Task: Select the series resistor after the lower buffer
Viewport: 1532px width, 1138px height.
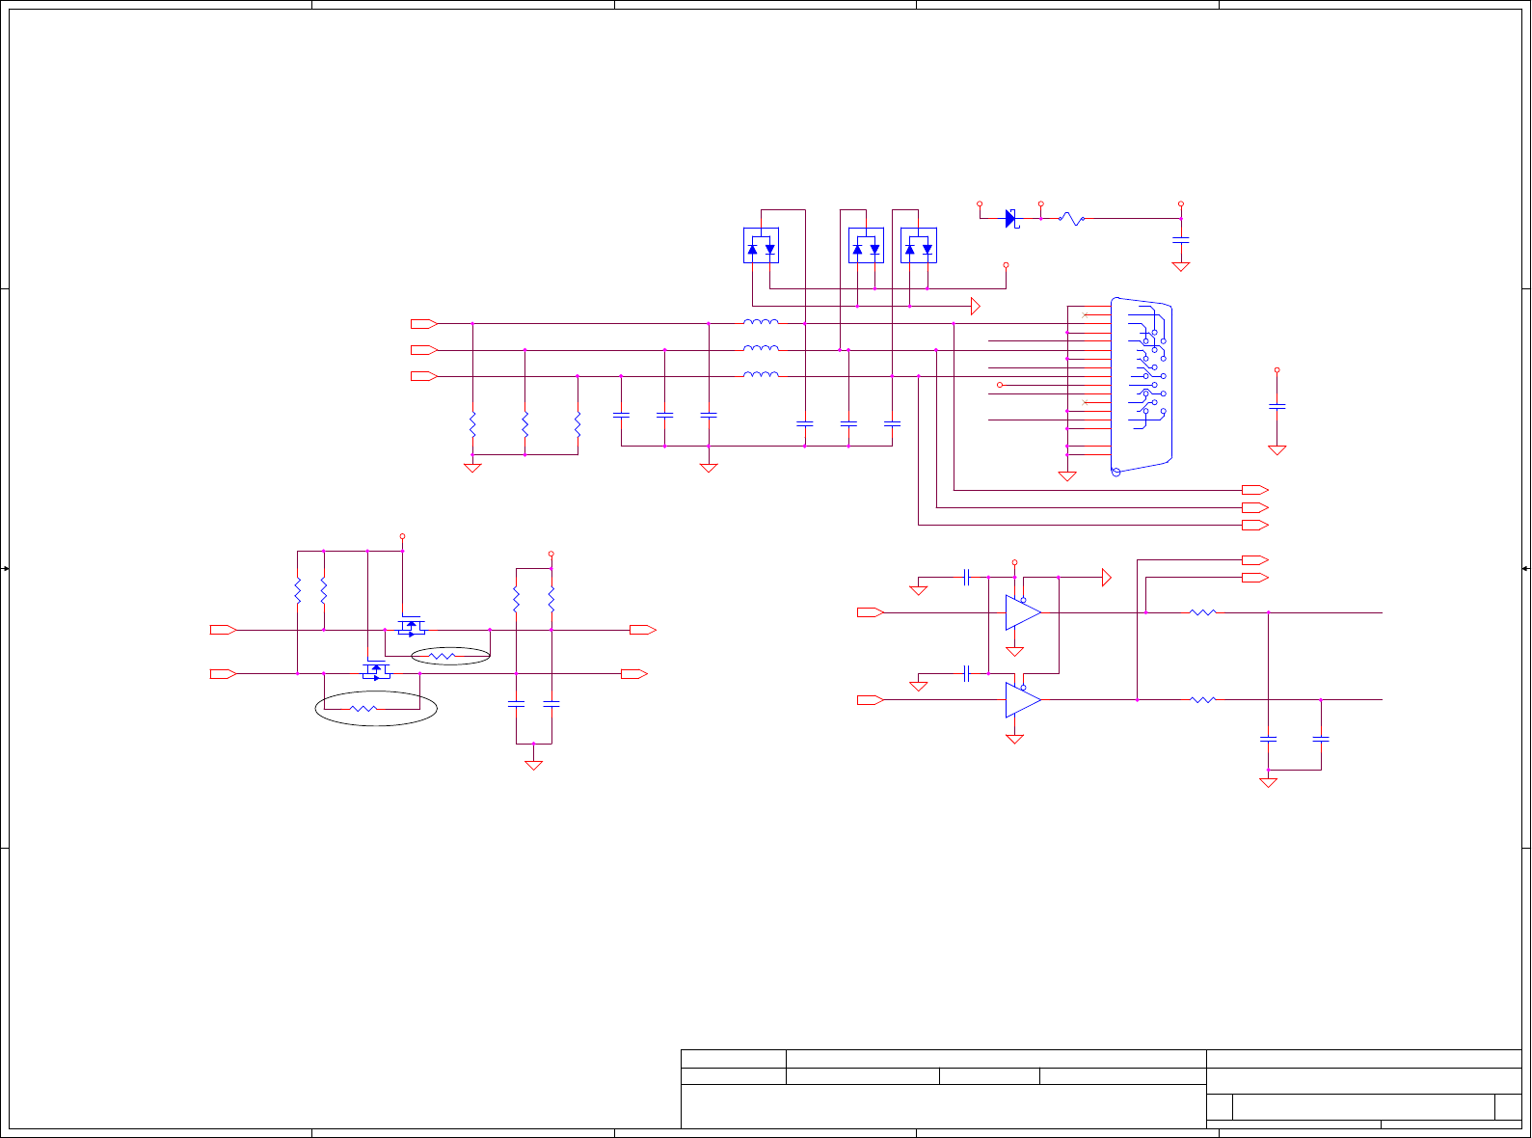Action: click(1203, 700)
